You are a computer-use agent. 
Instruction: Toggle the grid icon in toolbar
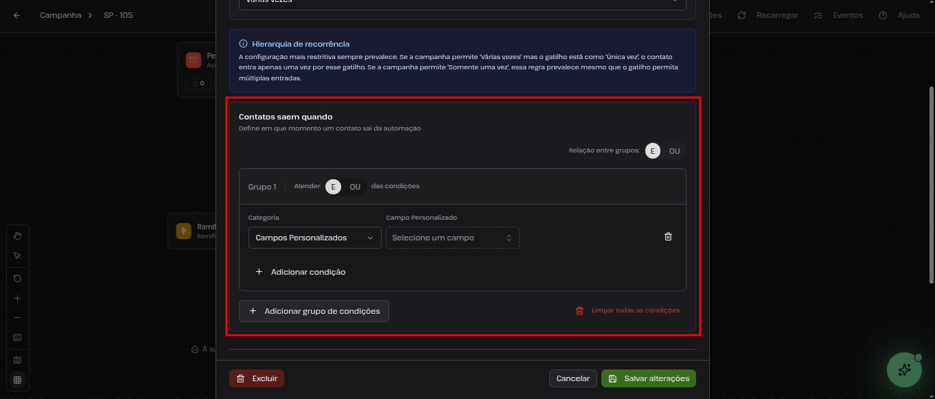18,380
